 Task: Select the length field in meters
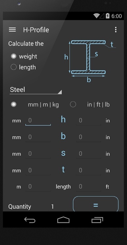pyautogui.click(x=38, y=187)
